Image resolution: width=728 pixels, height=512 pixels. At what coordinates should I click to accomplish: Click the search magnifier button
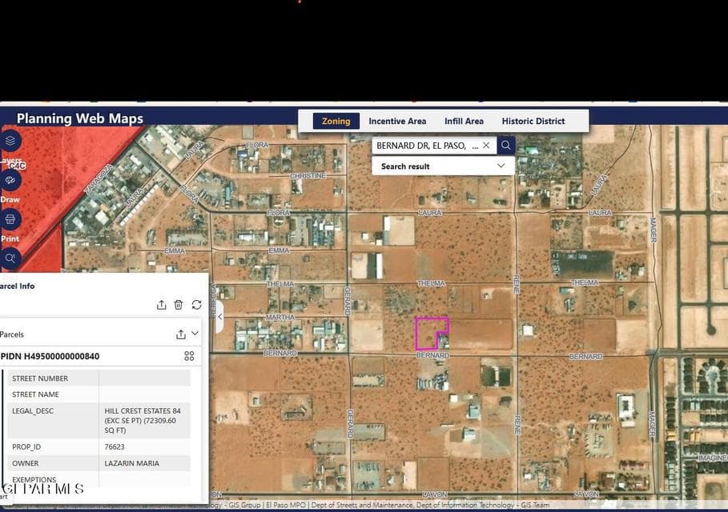(505, 146)
